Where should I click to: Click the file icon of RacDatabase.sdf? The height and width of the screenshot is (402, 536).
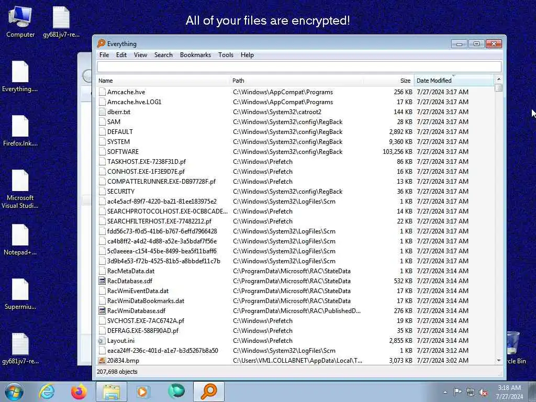[102, 281]
